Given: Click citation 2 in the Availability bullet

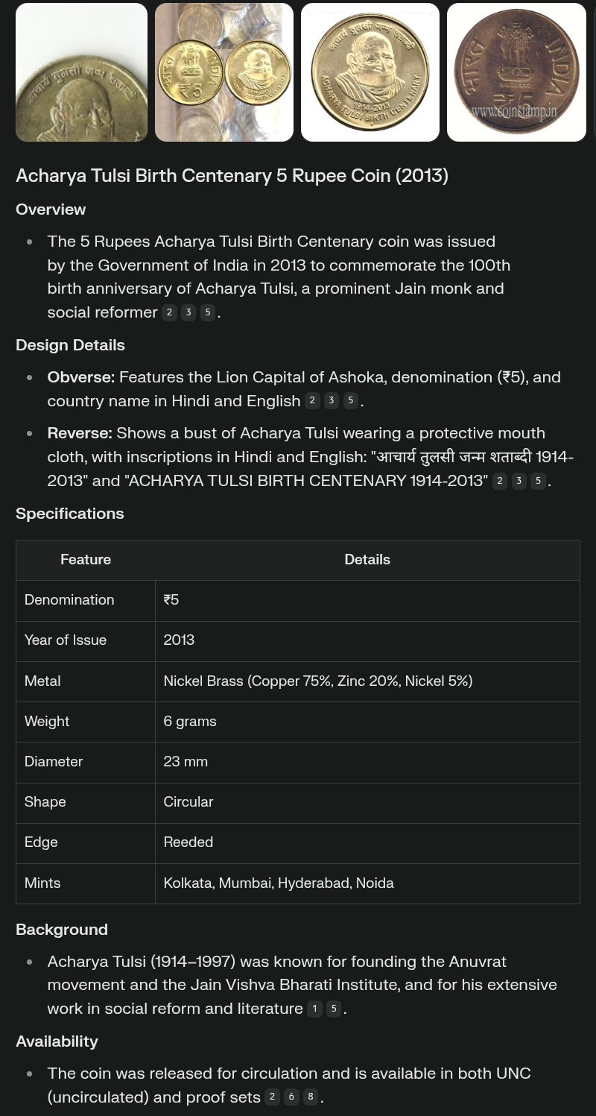Looking at the screenshot, I should (x=272, y=1097).
